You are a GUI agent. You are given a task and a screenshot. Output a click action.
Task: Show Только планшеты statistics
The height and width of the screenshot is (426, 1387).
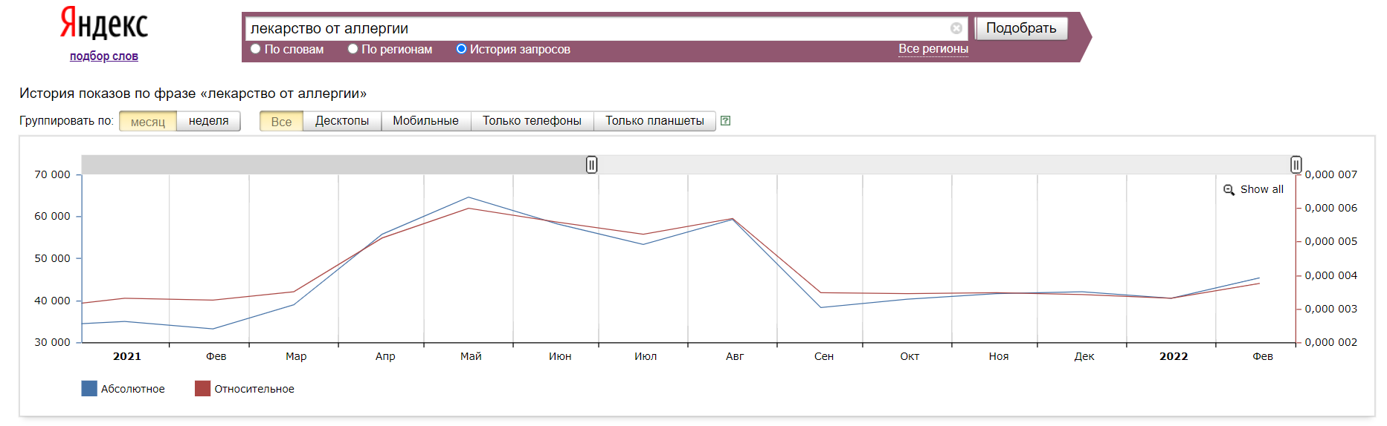pos(654,121)
